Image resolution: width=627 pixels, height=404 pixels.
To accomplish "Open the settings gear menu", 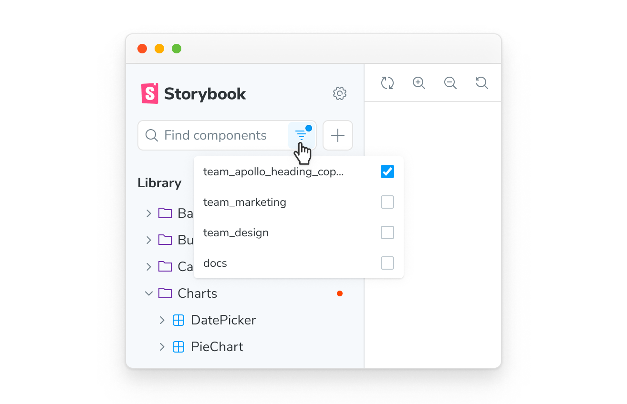I will click(x=340, y=93).
